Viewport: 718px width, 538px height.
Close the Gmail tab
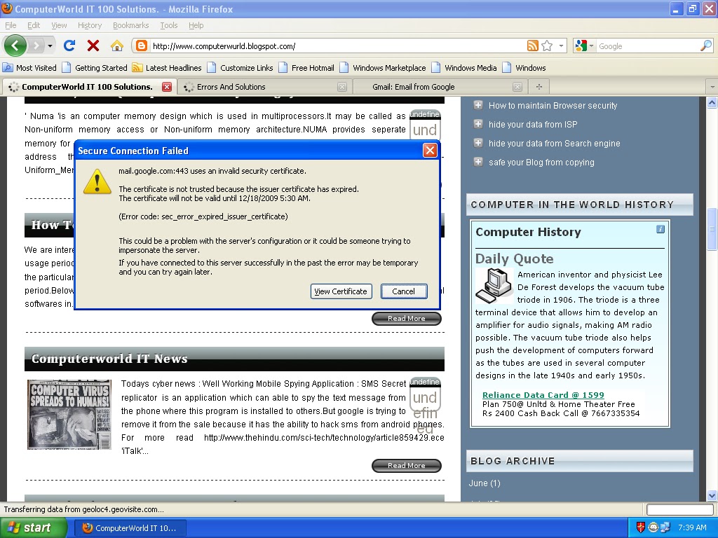pos(517,87)
